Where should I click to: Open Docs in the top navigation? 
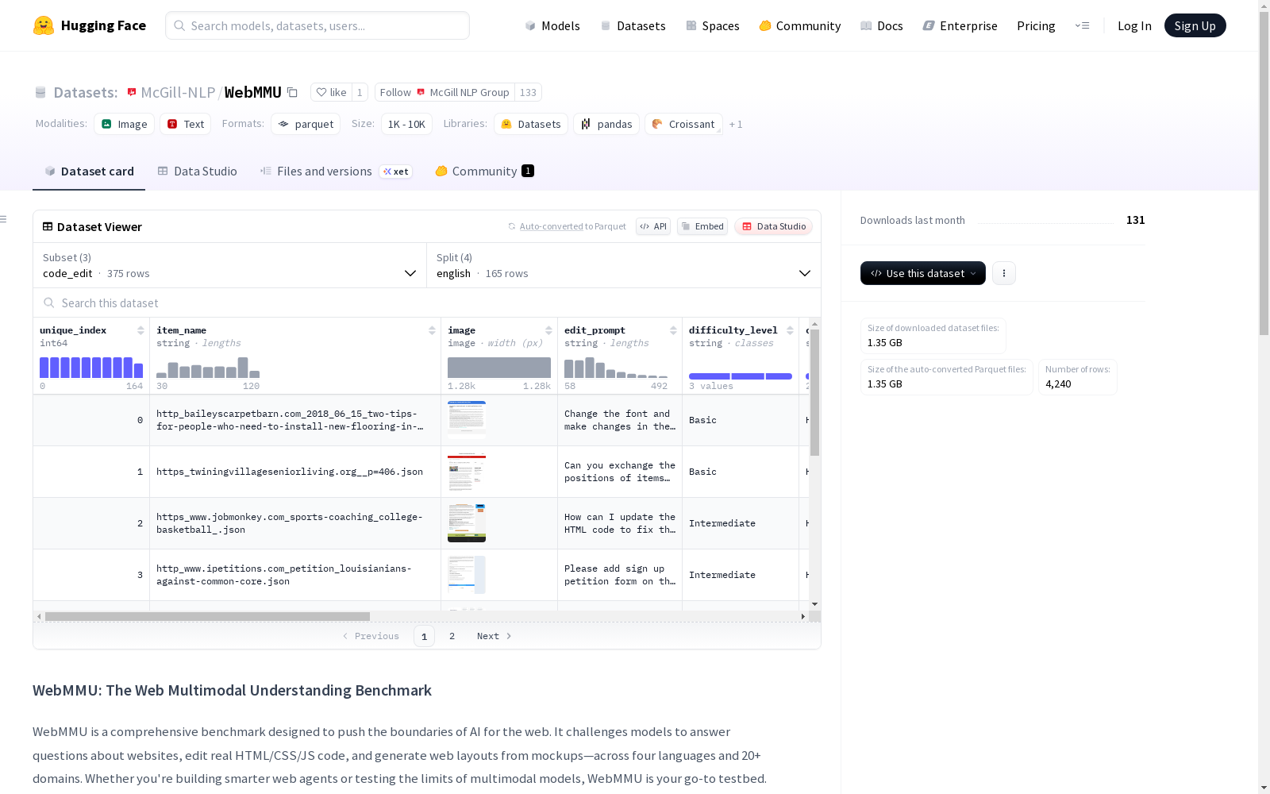click(x=881, y=25)
